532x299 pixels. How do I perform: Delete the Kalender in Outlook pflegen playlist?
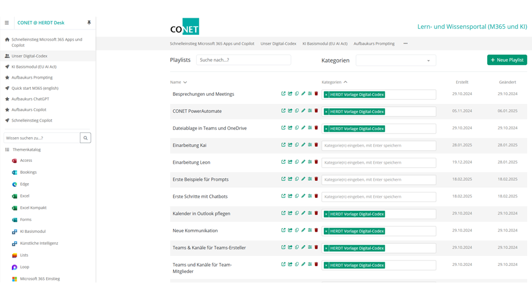pyautogui.click(x=316, y=213)
